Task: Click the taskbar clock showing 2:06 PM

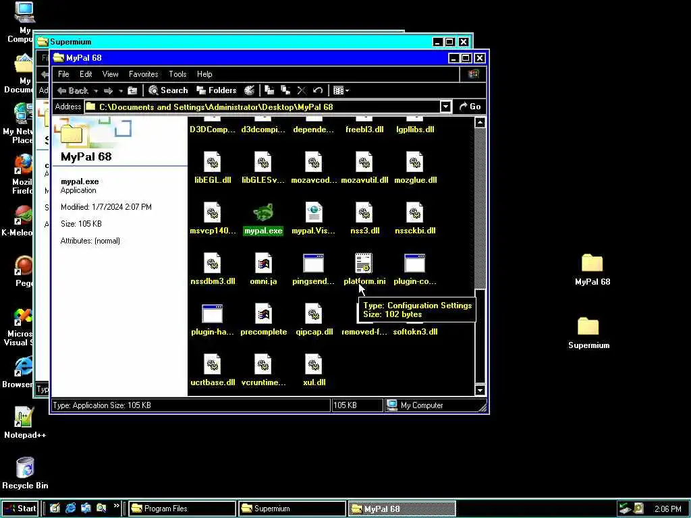Action: [x=667, y=509]
